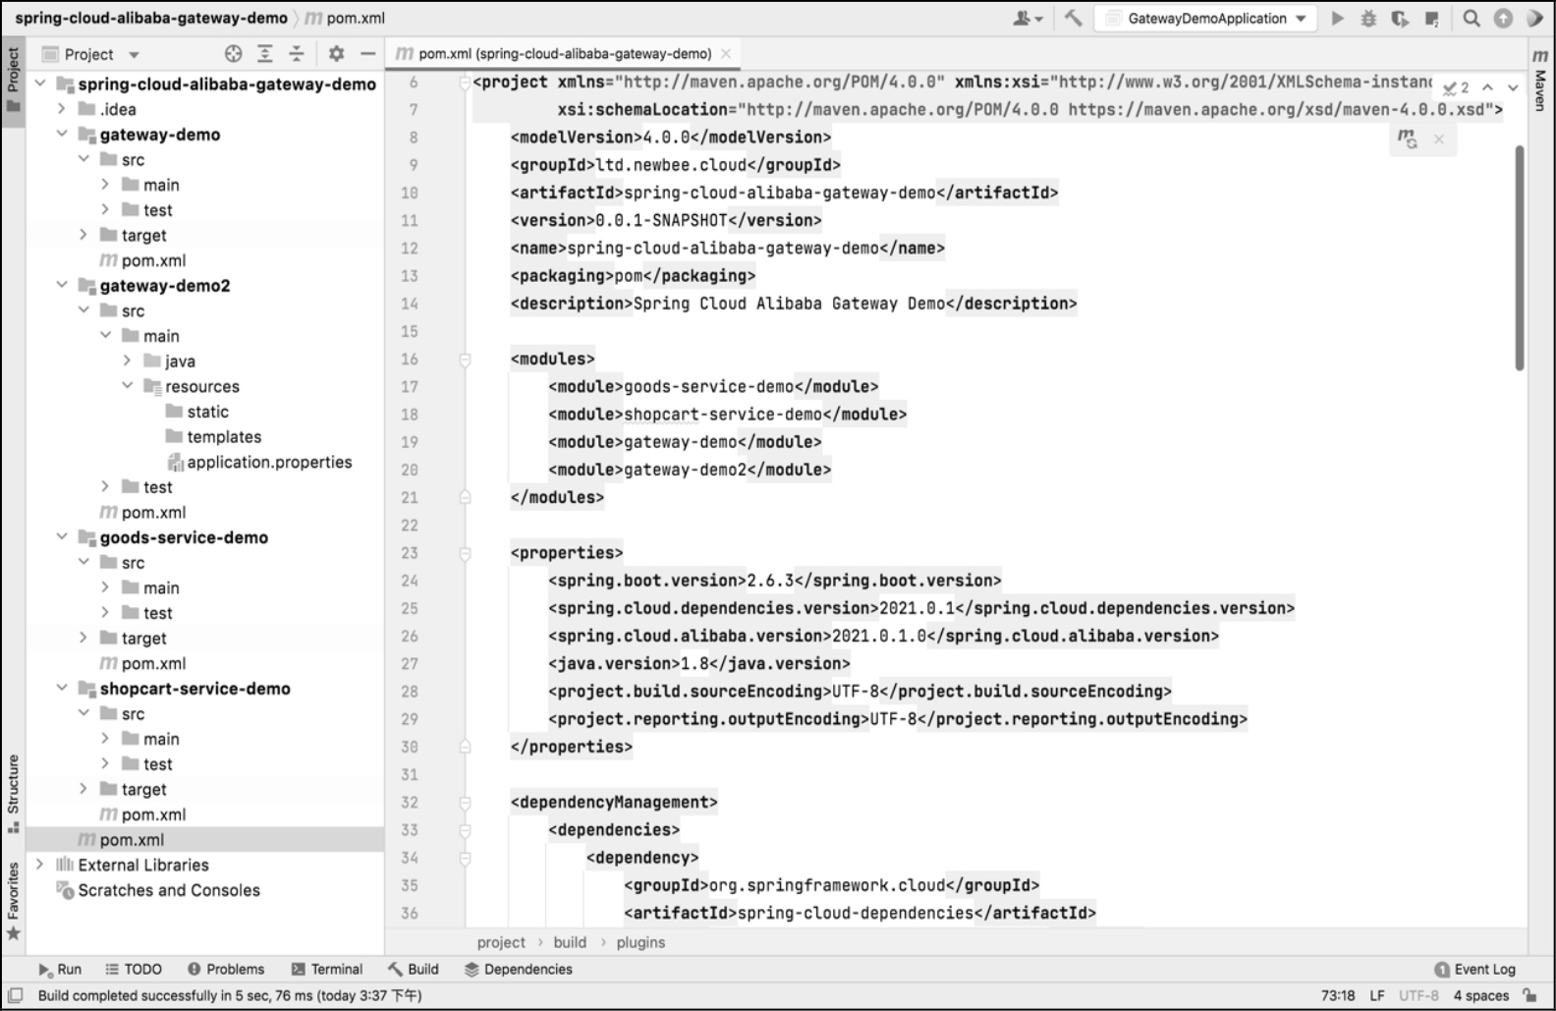Image resolution: width=1556 pixels, height=1011 pixels.
Task: Open the TODO tool window tab
Action: pyautogui.click(x=134, y=969)
